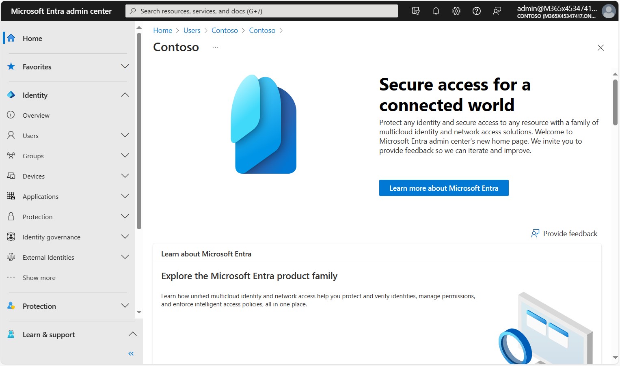Open the Users menu label
620x366 pixels.
click(x=30, y=136)
